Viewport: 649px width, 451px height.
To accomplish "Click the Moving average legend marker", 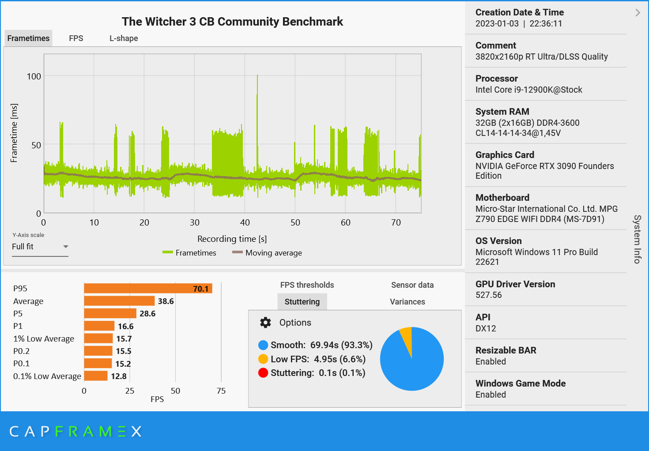I will pos(237,252).
